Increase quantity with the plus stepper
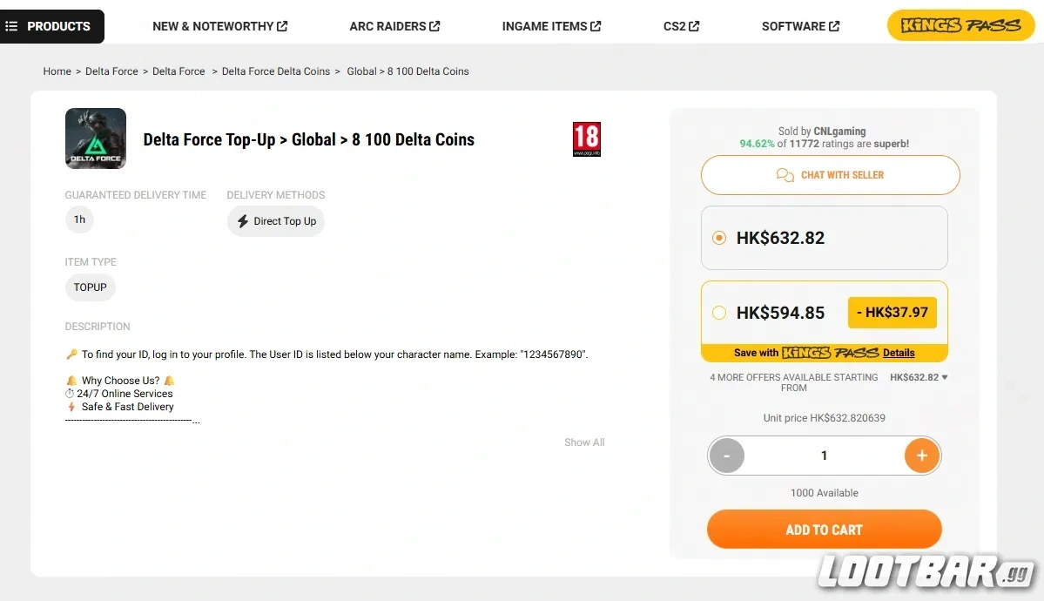Image resolution: width=1044 pixels, height=601 pixels. click(x=921, y=455)
